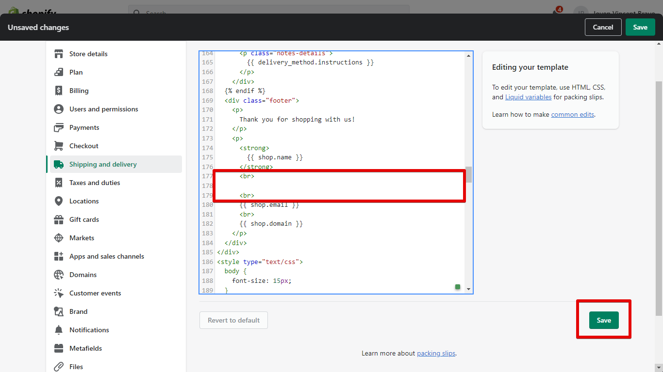Click Save in the top unsaved changes bar
663x372 pixels.
tap(640, 27)
